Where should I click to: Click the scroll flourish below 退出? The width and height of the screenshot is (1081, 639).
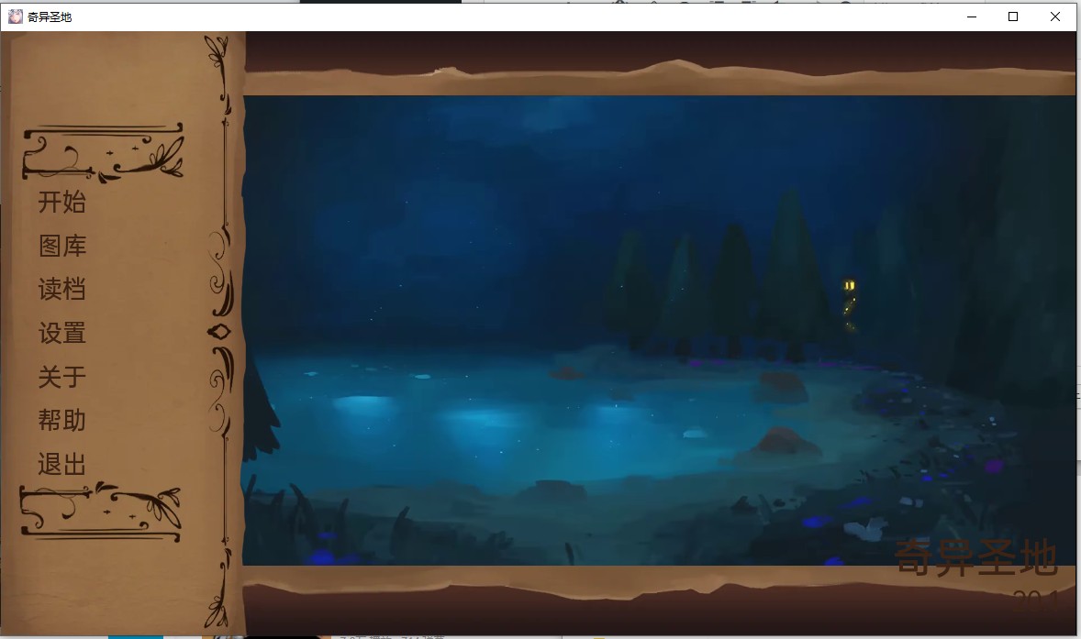[101, 510]
